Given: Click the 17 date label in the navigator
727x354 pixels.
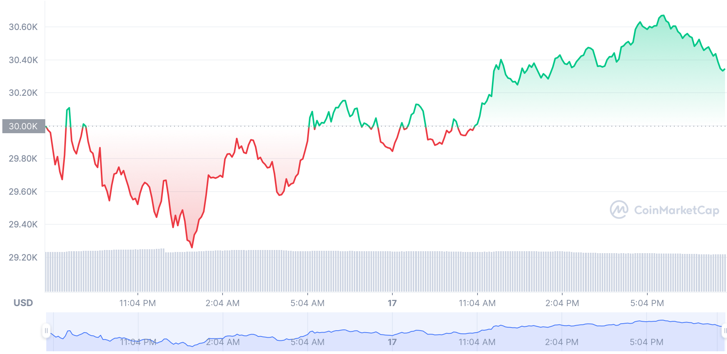Looking at the screenshot, I should click(392, 342).
